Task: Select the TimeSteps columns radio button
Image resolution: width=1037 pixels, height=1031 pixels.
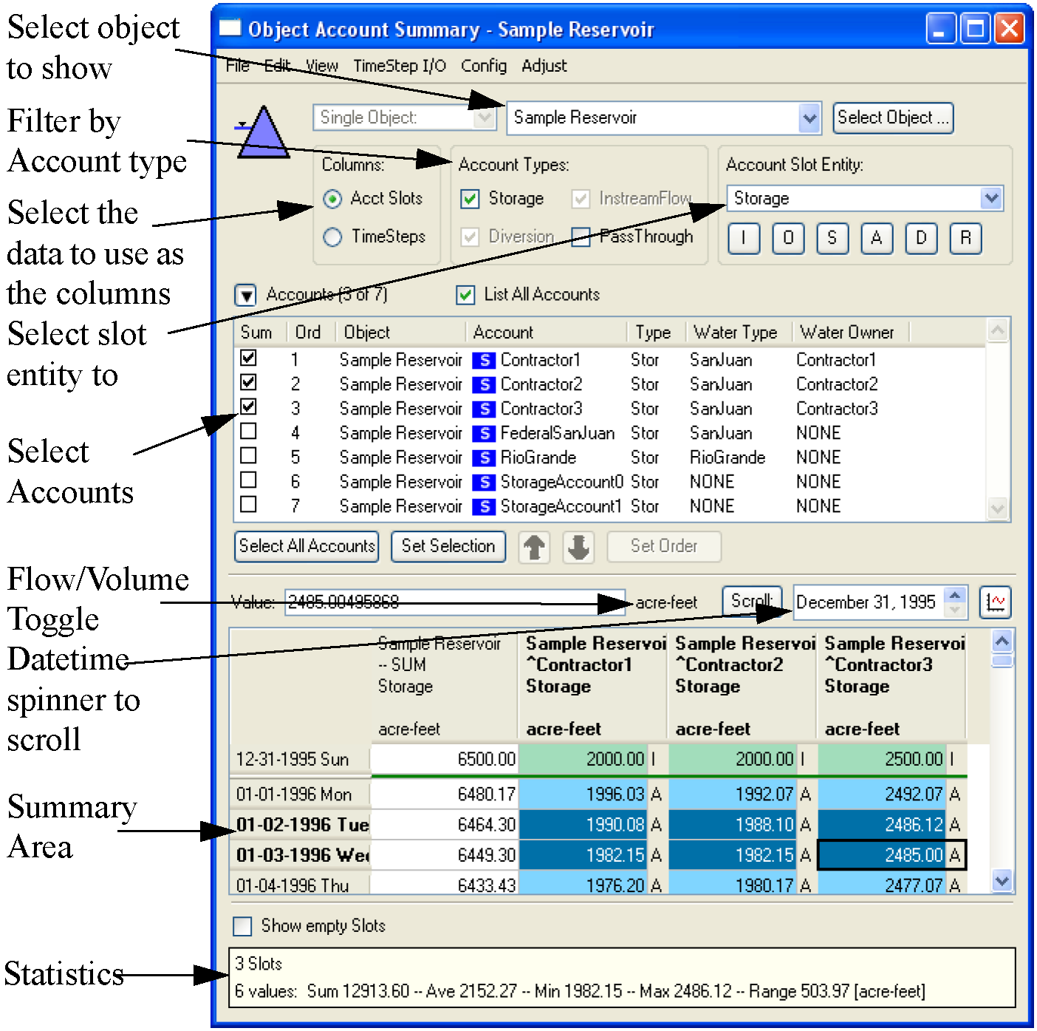Action: click(332, 237)
